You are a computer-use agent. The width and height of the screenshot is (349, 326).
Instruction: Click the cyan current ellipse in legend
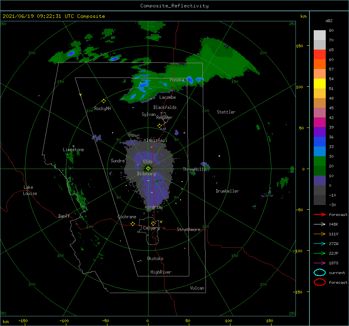click(x=320, y=273)
